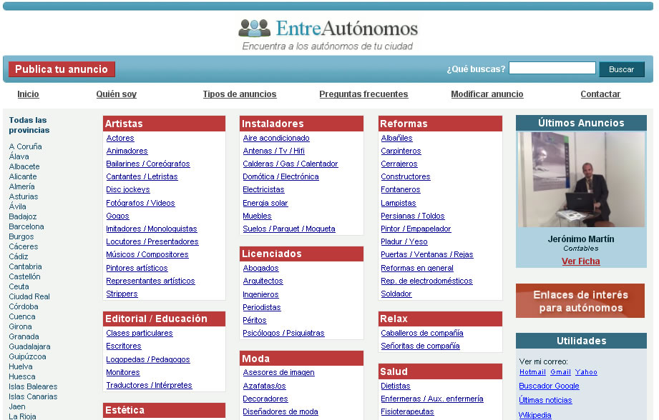Open Clases particulares link
The height and width of the screenshot is (420, 659).
click(x=140, y=333)
